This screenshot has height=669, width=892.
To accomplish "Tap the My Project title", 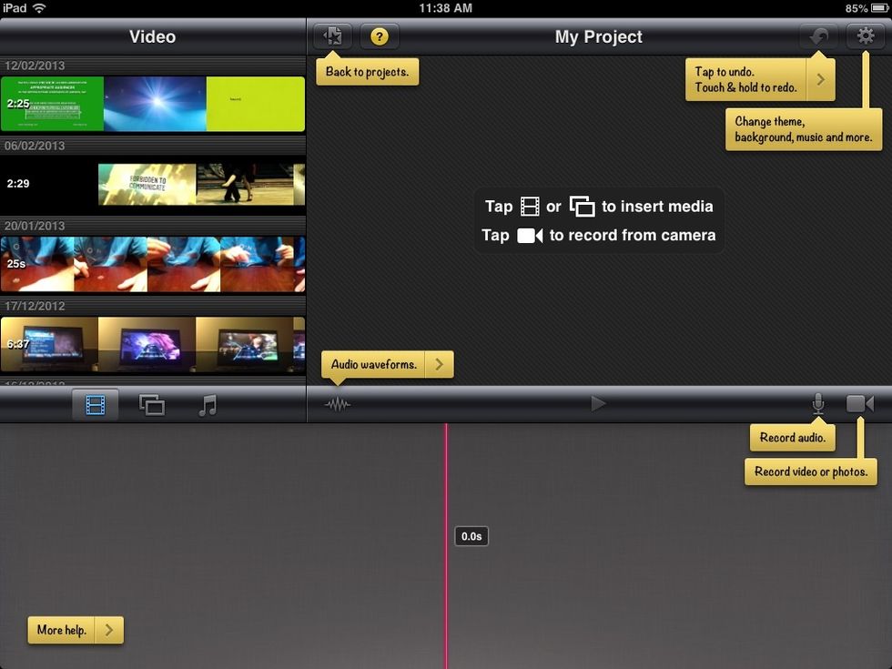I will pos(599,36).
